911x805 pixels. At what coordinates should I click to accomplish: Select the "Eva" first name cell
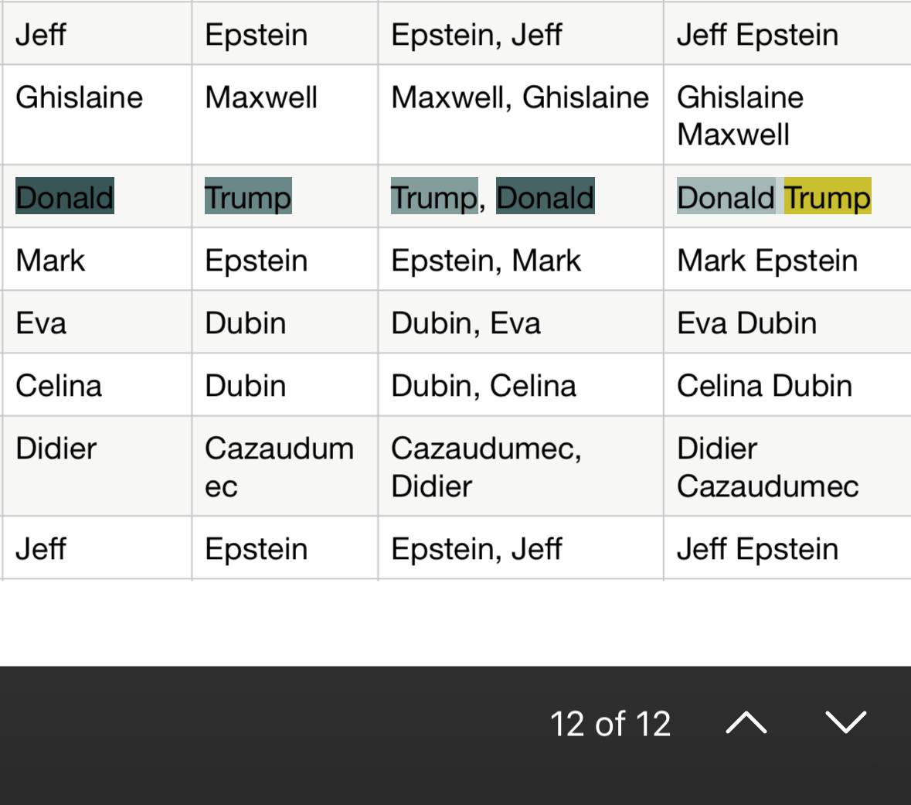(x=41, y=323)
